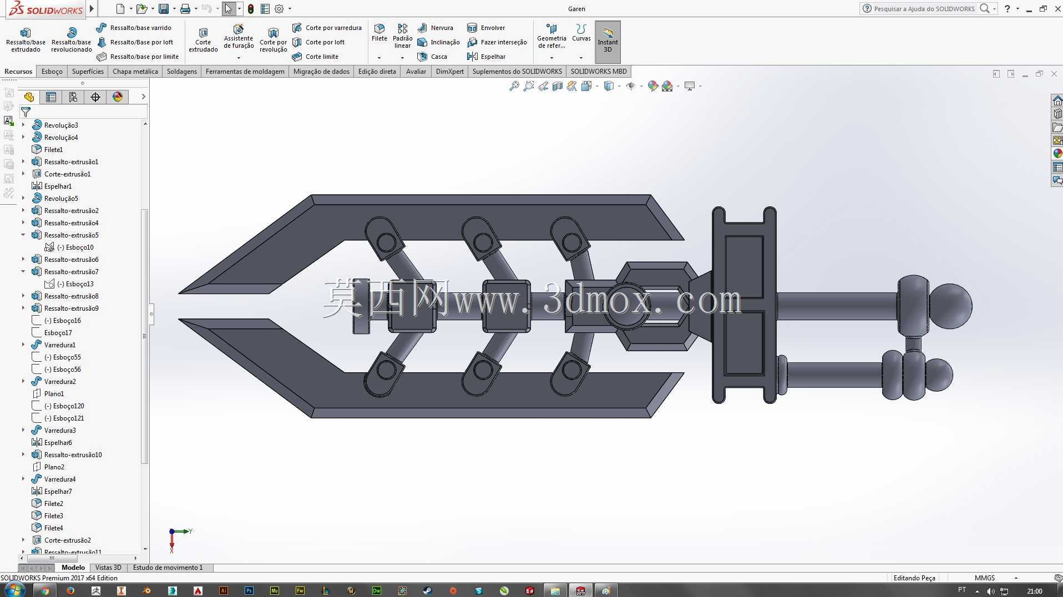Switch to PropertyManager panel tab
This screenshot has width=1063, height=597.
(x=51, y=97)
